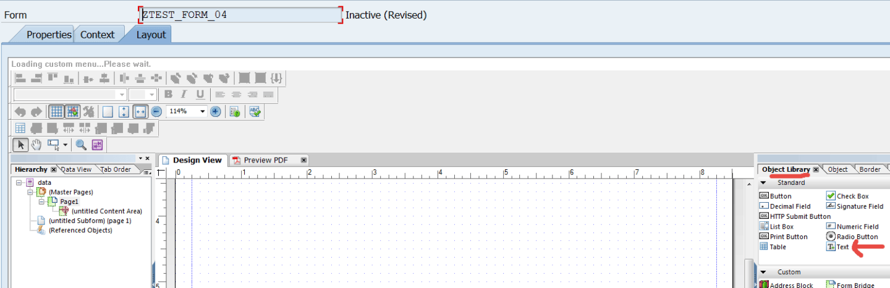Select the Field Edit tool icon
The height and width of the screenshot is (288, 890).
[x=54, y=145]
